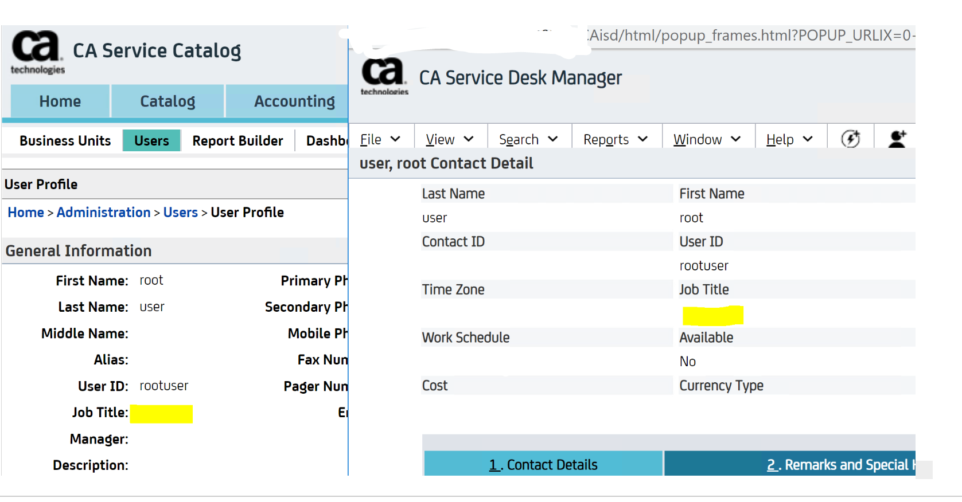Open the File dropdown menu
This screenshot has height=502, width=962.
point(380,139)
